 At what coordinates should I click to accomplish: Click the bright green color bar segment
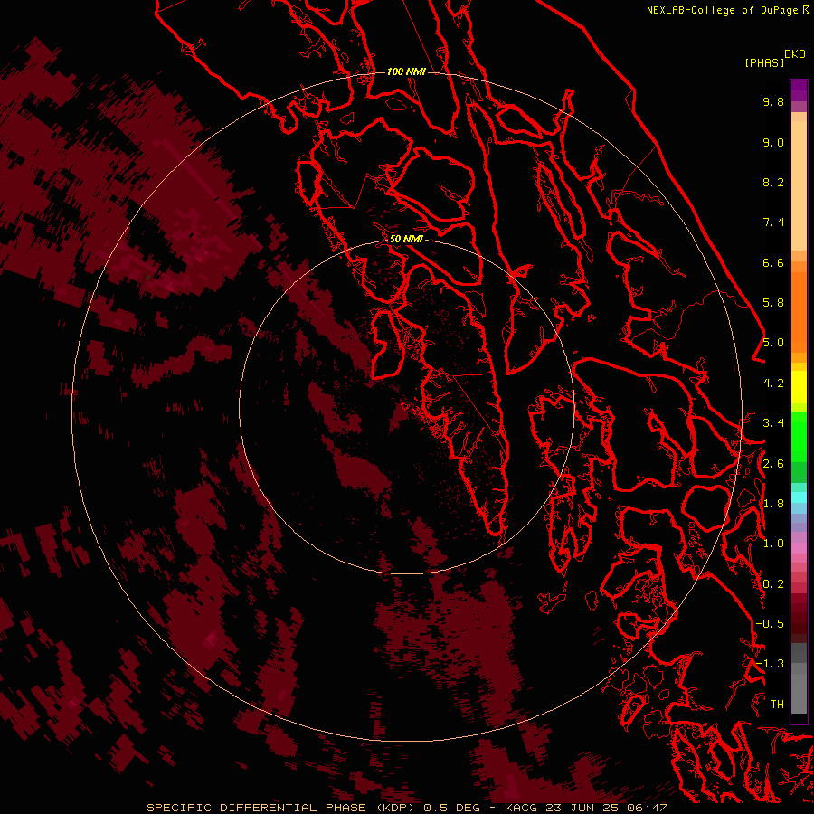click(799, 437)
